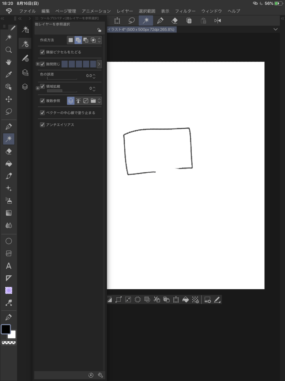285x381 pixels.
Task: Select the Zoom magnifier tool
Action: tap(9, 50)
